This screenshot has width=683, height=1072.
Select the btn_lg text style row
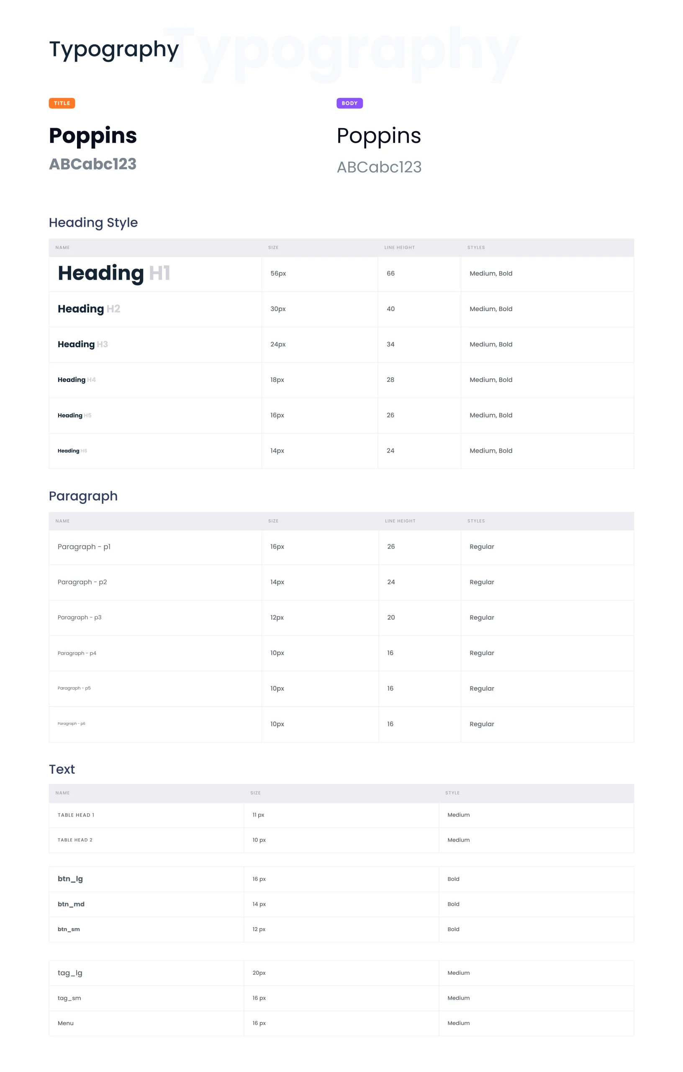pyautogui.click(x=70, y=879)
